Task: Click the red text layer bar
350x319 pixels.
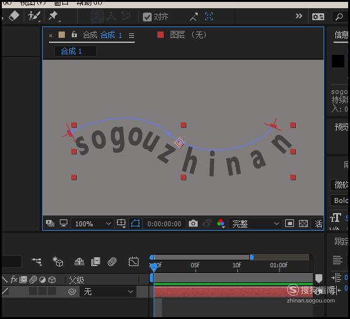Action: 234,292
